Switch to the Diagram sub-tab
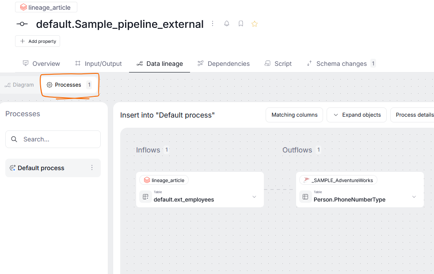The width and height of the screenshot is (434, 274). [x=19, y=85]
